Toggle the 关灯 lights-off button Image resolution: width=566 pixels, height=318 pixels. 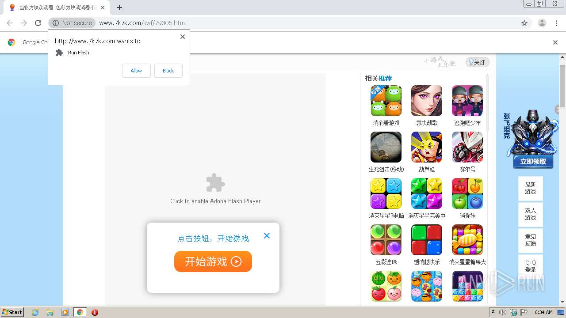[477, 62]
